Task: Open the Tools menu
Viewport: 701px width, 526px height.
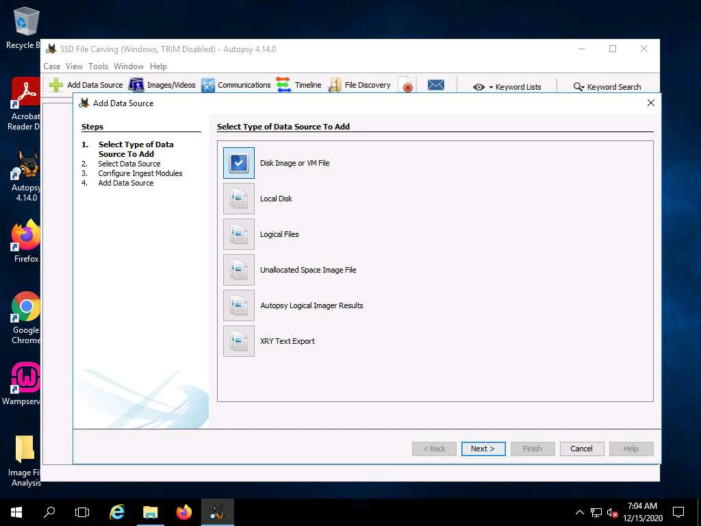Action: [x=99, y=66]
